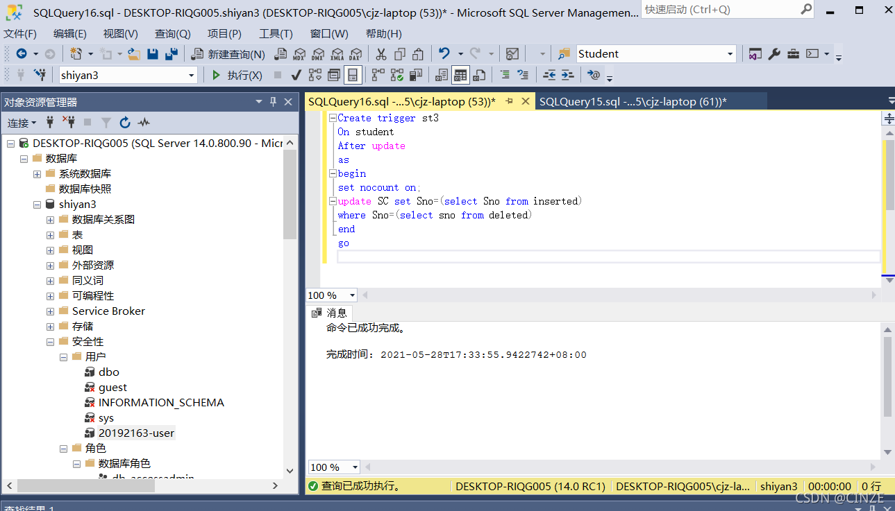Open the Toolbox briefcase icon
The width and height of the screenshot is (895, 511).
(794, 54)
